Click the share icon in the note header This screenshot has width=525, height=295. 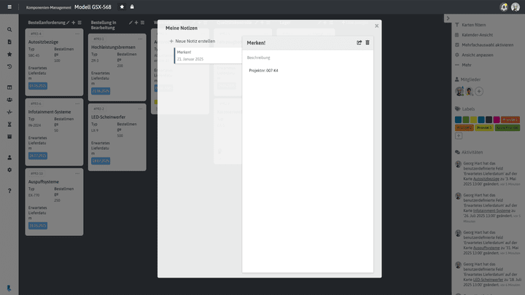pyautogui.click(x=359, y=43)
